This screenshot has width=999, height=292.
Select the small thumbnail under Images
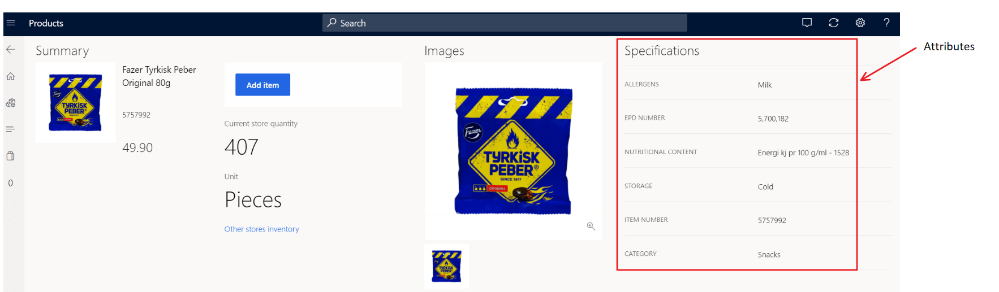(446, 266)
